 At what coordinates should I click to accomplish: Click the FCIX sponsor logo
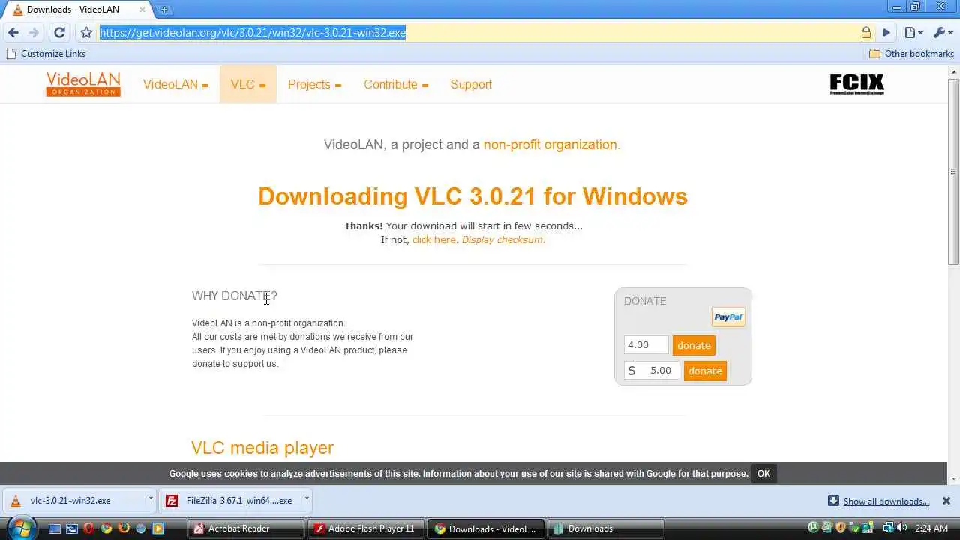click(x=857, y=84)
